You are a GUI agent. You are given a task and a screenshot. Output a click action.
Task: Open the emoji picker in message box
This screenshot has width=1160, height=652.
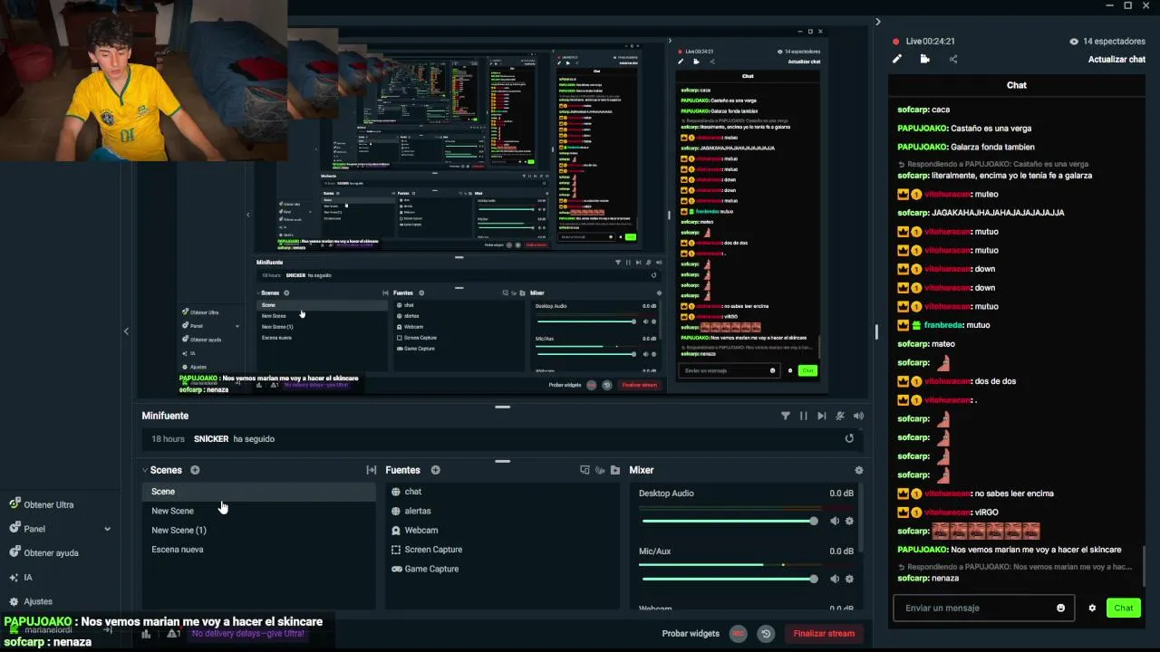click(x=1060, y=608)
